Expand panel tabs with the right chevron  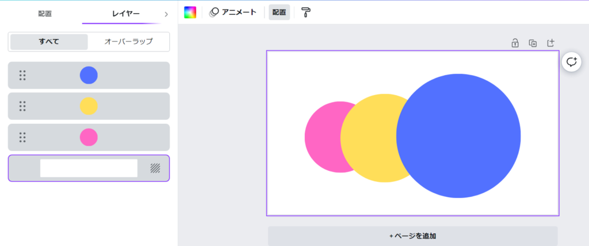pyautogui.click(x=166, y=14)
